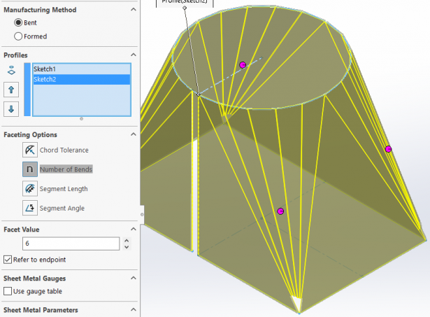Screen dimensions: 430x317
Task: Click the Segment Angle label
Action: pos(62,209)
